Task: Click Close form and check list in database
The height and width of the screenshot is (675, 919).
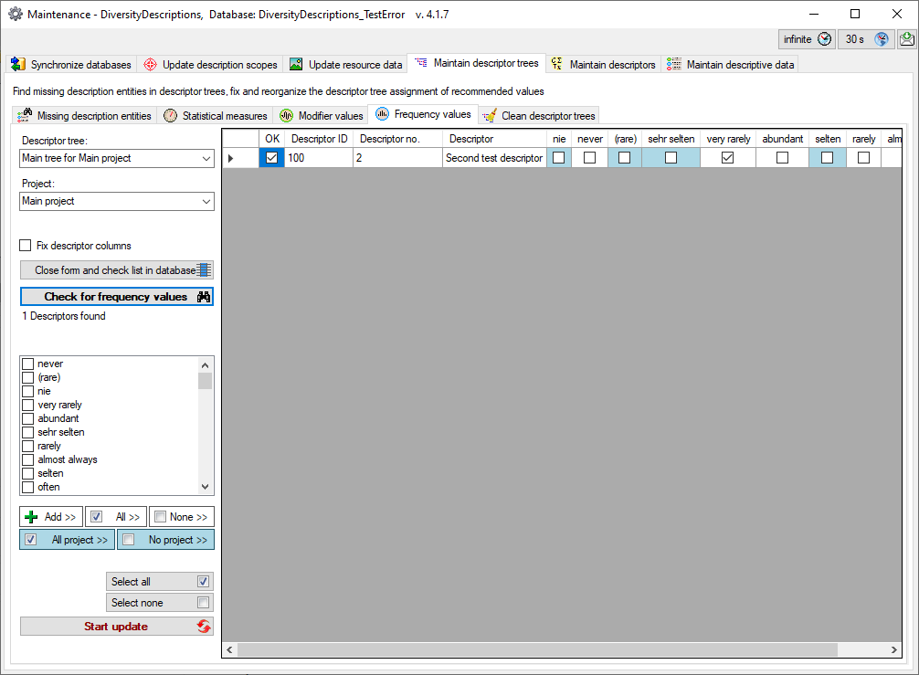Action: [x=117, y=270]
